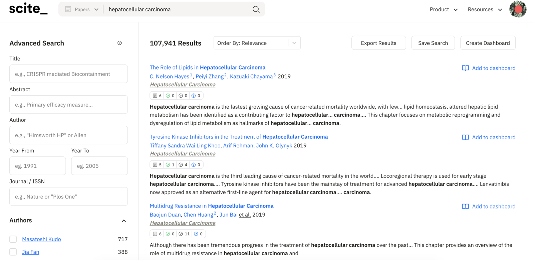Viewport: 534px width, 260px height.
Task: Open author Arif Rehman
Action: click(238, 146)
